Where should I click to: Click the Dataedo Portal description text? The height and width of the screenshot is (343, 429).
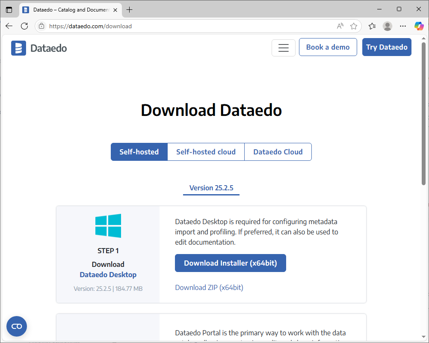(x=260, y=335)
